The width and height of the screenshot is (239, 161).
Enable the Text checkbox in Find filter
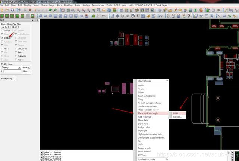point(16,52)
